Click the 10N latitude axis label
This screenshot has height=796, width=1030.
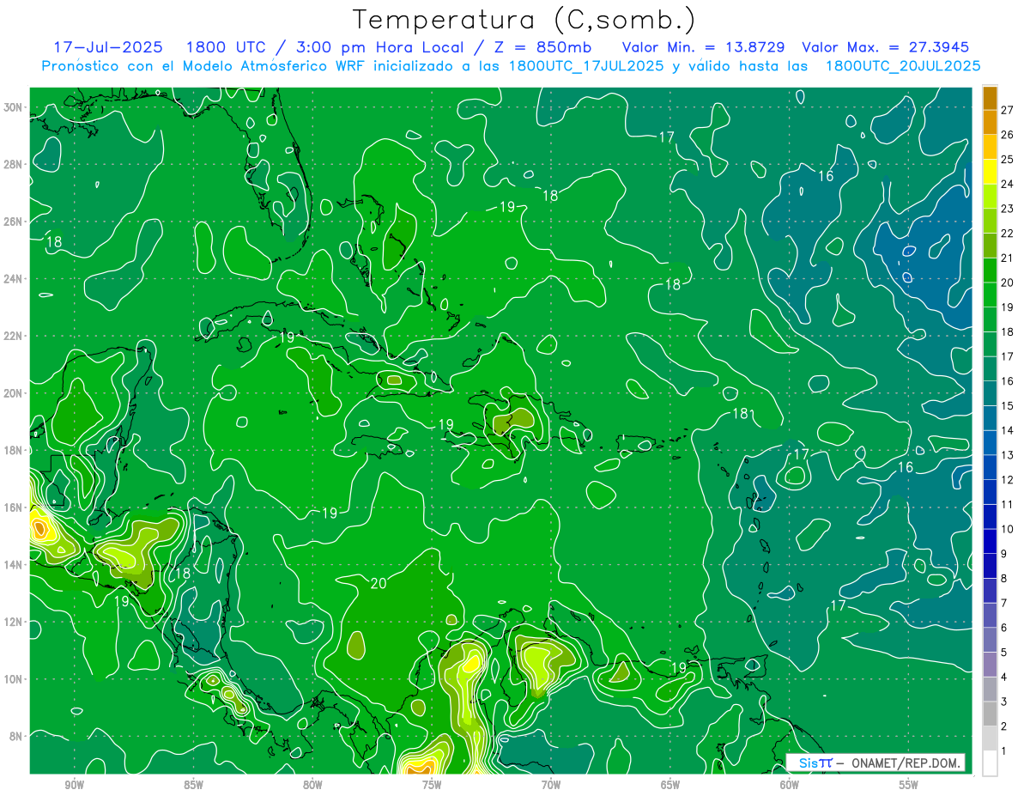point(15,678)
